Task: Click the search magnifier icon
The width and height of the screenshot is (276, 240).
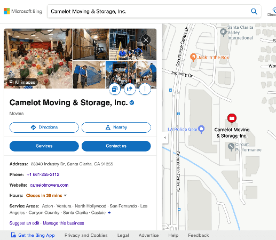Action: coord(254,11)
